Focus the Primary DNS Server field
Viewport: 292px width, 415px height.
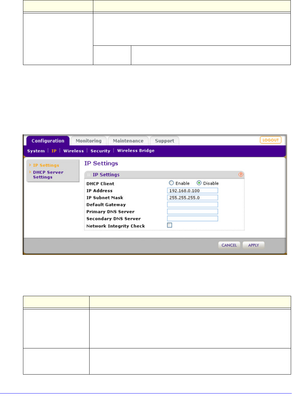(x=192, y=212)
